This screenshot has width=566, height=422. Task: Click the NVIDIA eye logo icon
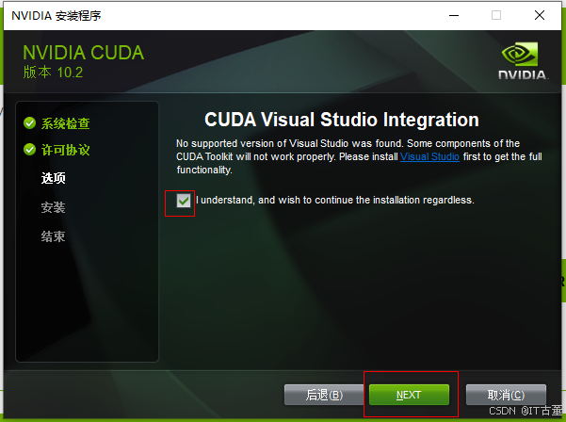520,54
